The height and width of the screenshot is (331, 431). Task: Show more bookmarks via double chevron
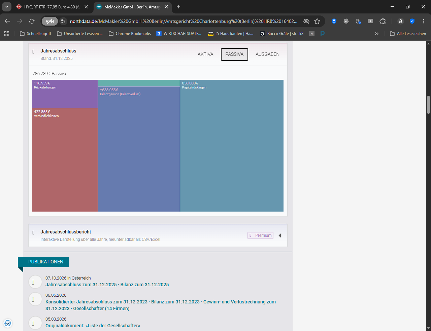pos(377,34)
